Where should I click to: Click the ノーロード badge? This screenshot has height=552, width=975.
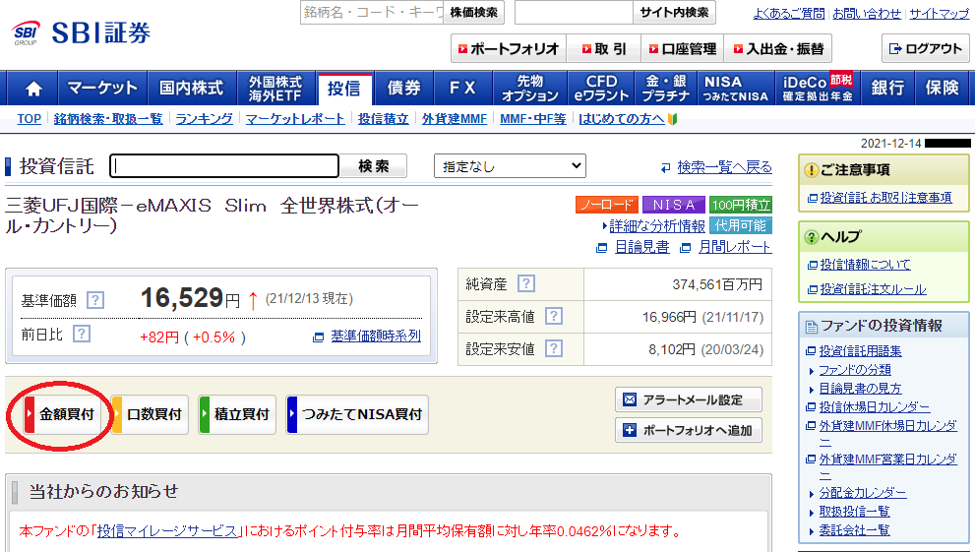tap(606, 205)
